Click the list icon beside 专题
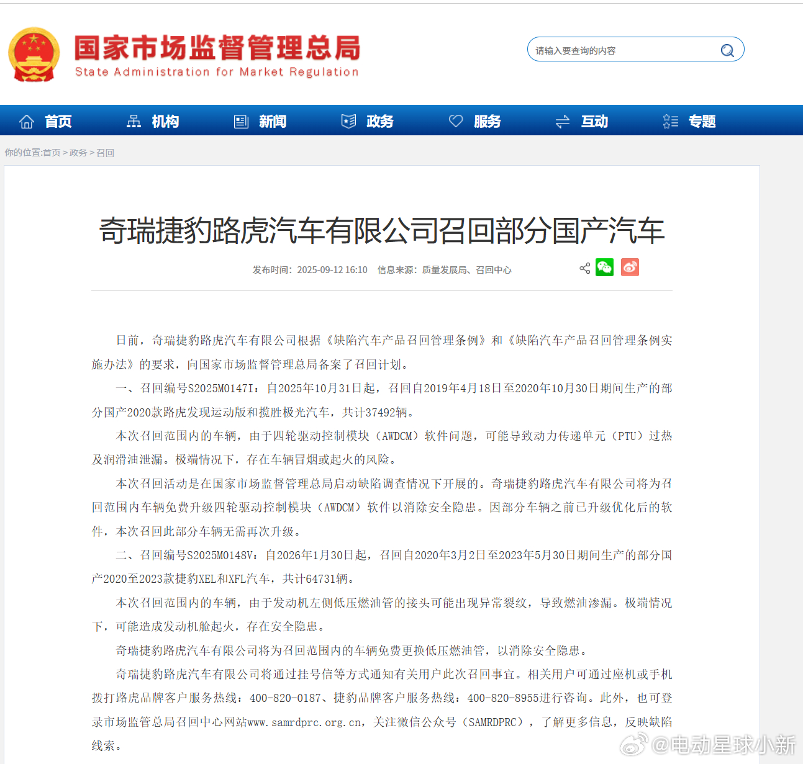Viewport: 803px width, 764px height. point(671,122)
